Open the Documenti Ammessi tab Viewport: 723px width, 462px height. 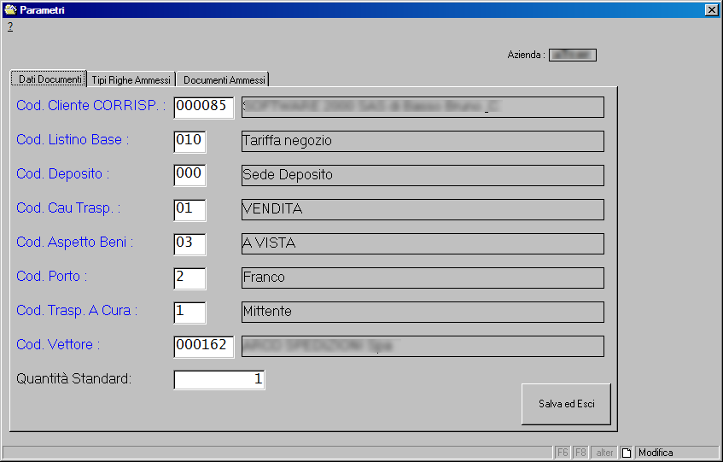pos(224,79)
